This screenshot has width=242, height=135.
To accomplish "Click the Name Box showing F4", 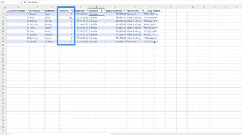I will point(10,2).
